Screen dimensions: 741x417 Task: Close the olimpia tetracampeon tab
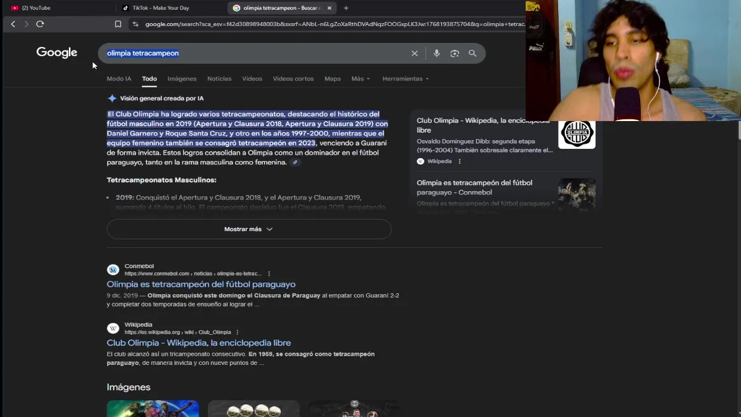coord(329,8)
